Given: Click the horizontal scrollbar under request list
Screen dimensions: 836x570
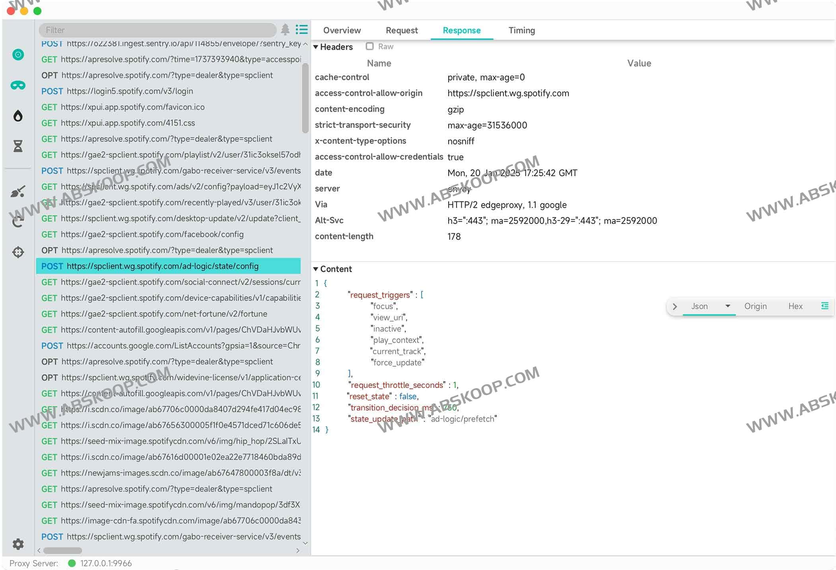Looking at the screenshot, I should coord(62,551).
